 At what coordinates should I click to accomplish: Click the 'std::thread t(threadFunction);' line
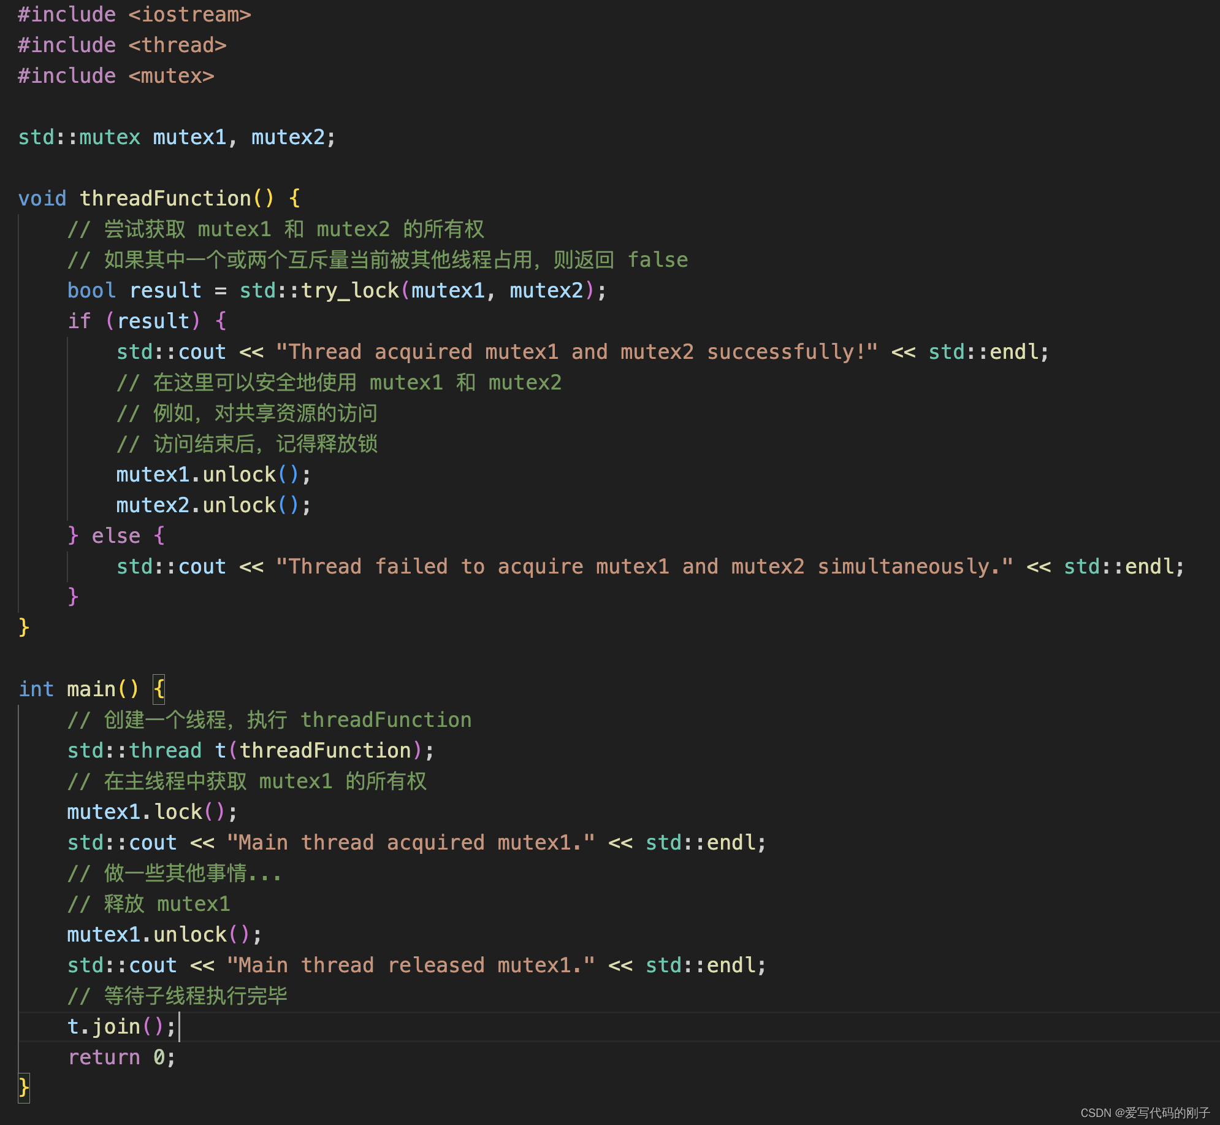251,751
